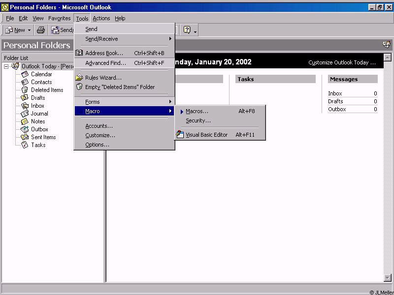Open the New item dropdown arrow
394x295 pixels.
(x=29, y=30)
